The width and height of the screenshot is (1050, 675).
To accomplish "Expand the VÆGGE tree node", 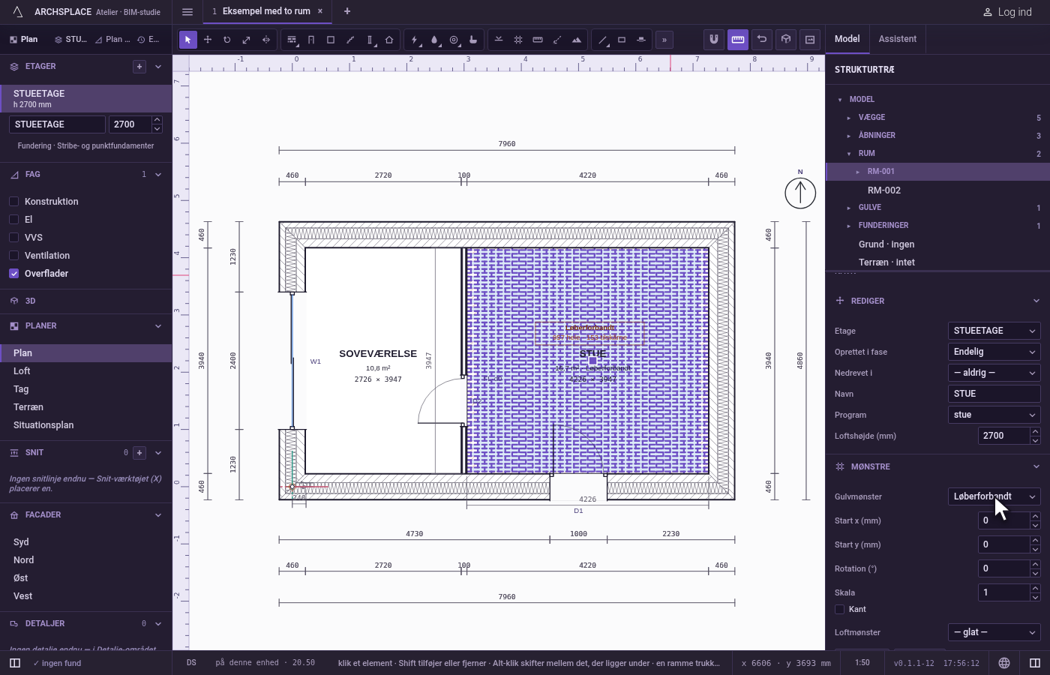I will pyautogui.click(x=849, y=118).
